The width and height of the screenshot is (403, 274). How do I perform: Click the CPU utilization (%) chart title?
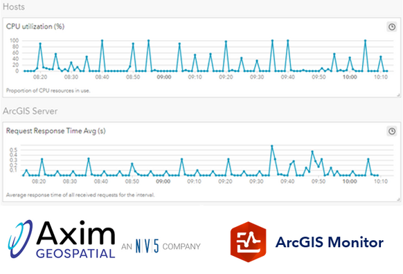pos(35,26)
